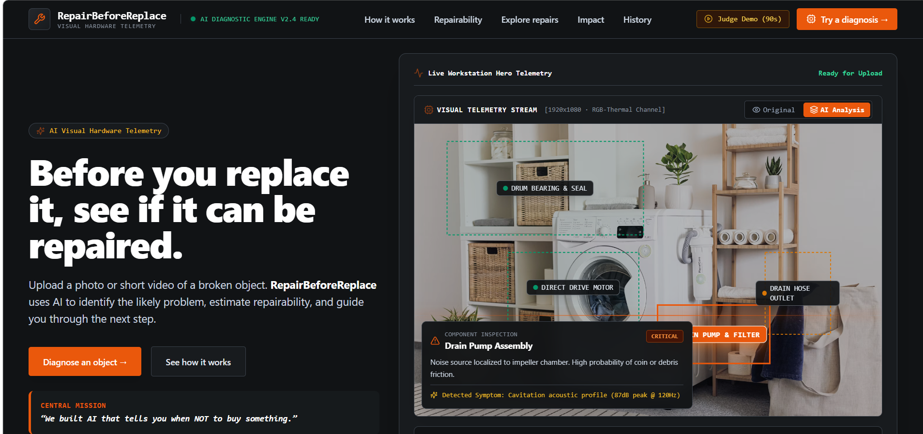Click the Diagnose an object button

(85, 361)
